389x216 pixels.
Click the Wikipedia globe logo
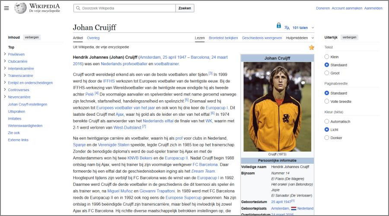20,8
